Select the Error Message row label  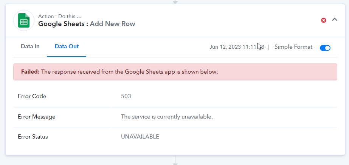point(37,117)
